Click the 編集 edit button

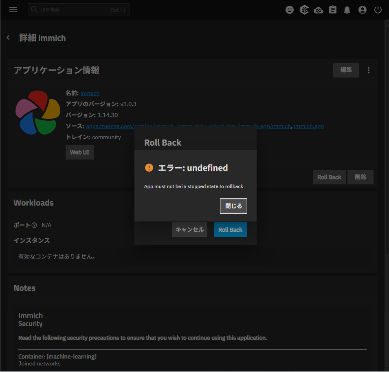(x=346, y=70)
